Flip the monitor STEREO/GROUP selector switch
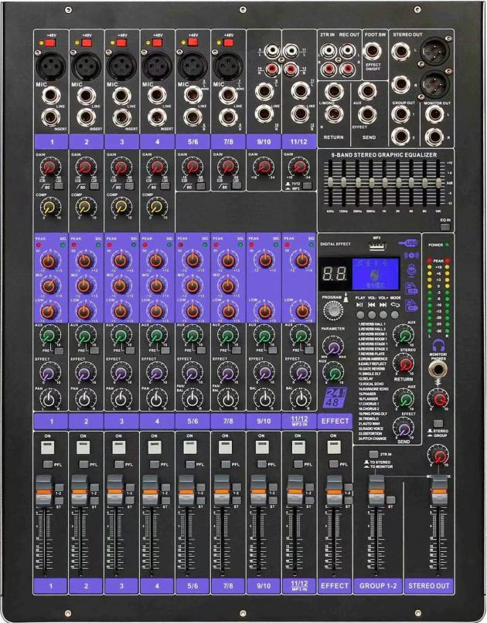This screenshot has height=623, width=487. 438,424
